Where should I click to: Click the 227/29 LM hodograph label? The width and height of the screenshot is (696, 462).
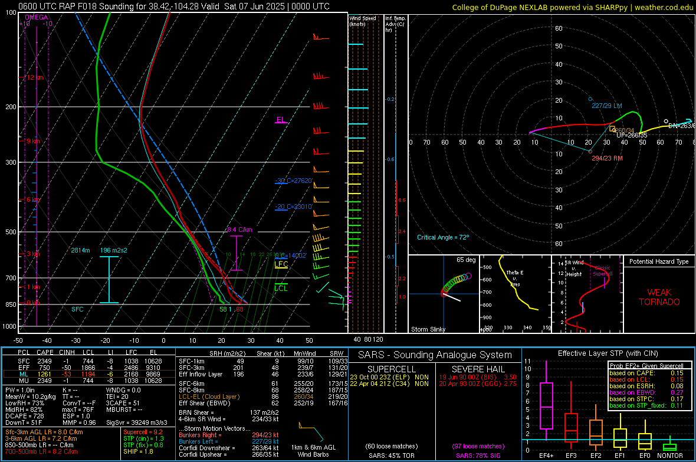coord(607,106)
